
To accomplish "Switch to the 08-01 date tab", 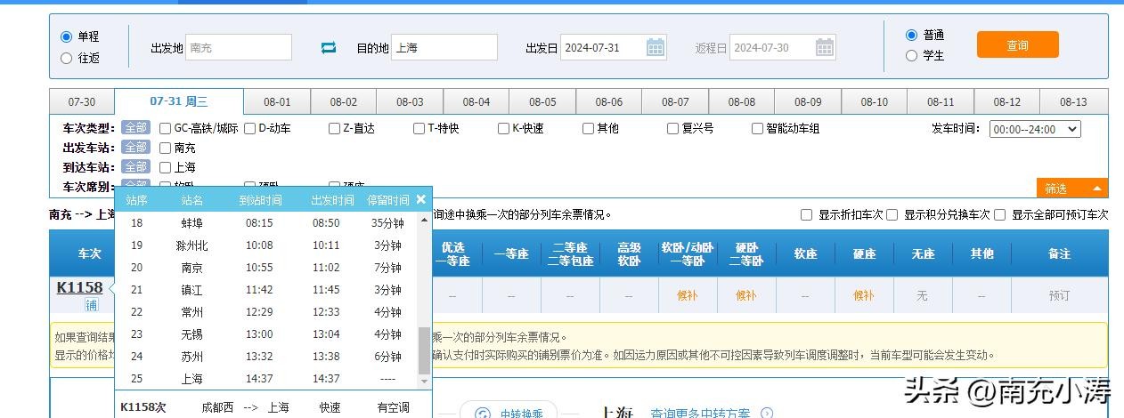I will coord(276,101).
